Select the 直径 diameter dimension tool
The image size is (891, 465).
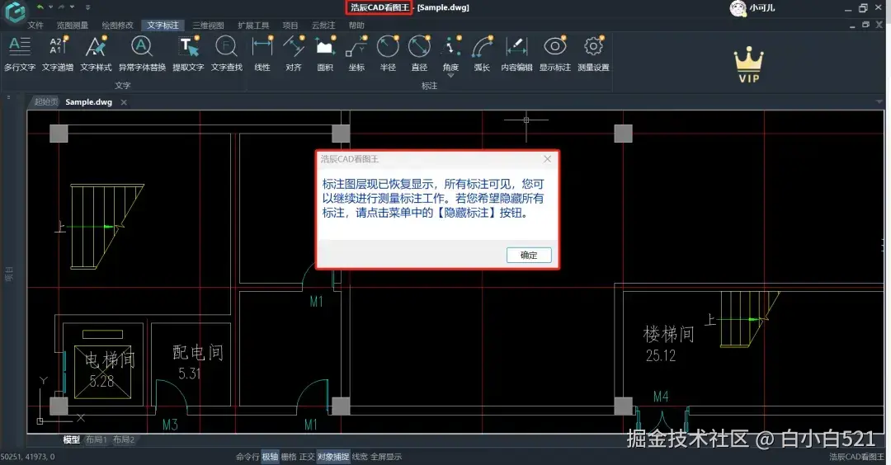point(419,54)
